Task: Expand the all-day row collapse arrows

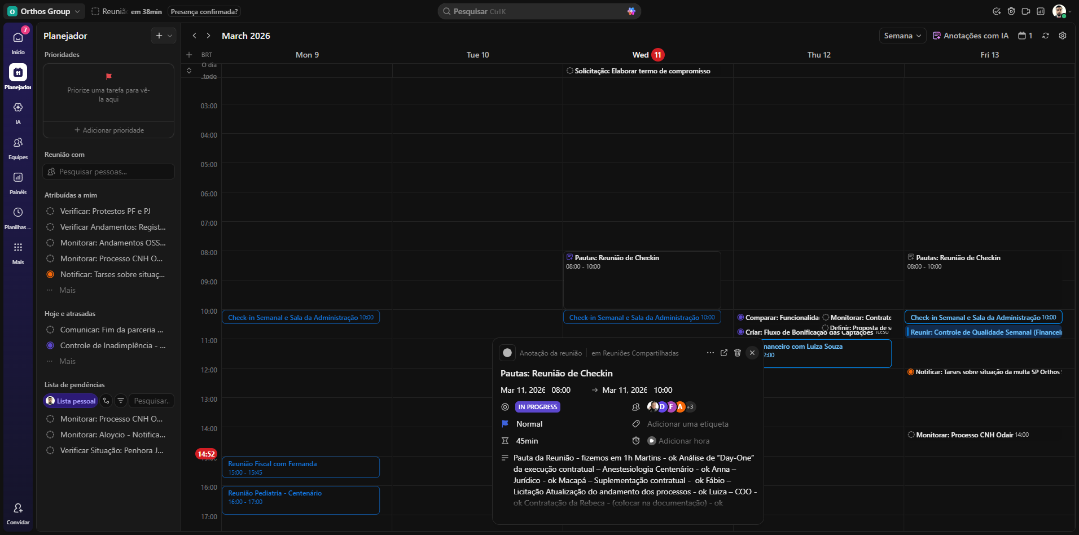Action: pyautogui.click(x=189, y=71)
